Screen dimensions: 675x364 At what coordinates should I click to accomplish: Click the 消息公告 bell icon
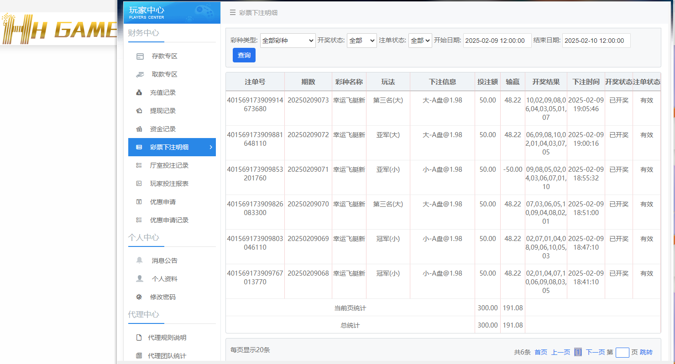(x=140, y=260)
